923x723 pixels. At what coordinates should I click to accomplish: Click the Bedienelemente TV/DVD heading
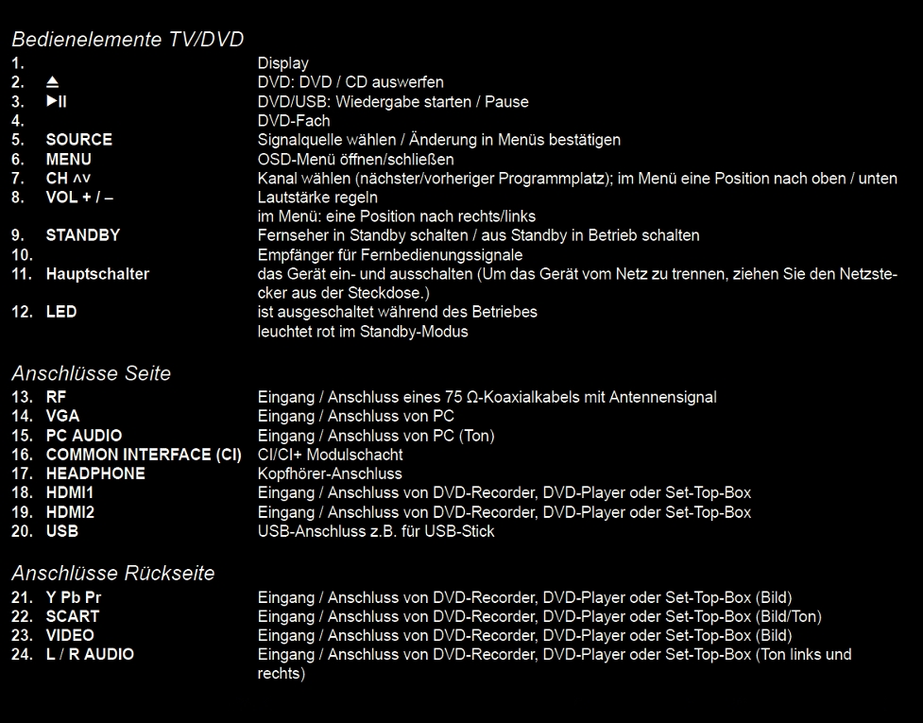[128, 39]
